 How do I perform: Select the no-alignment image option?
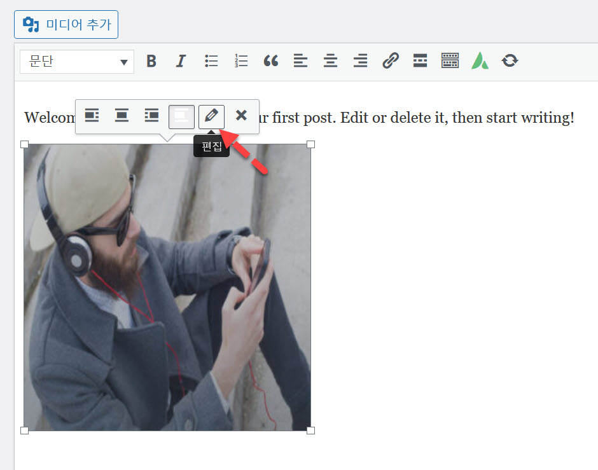pos(181,116)
